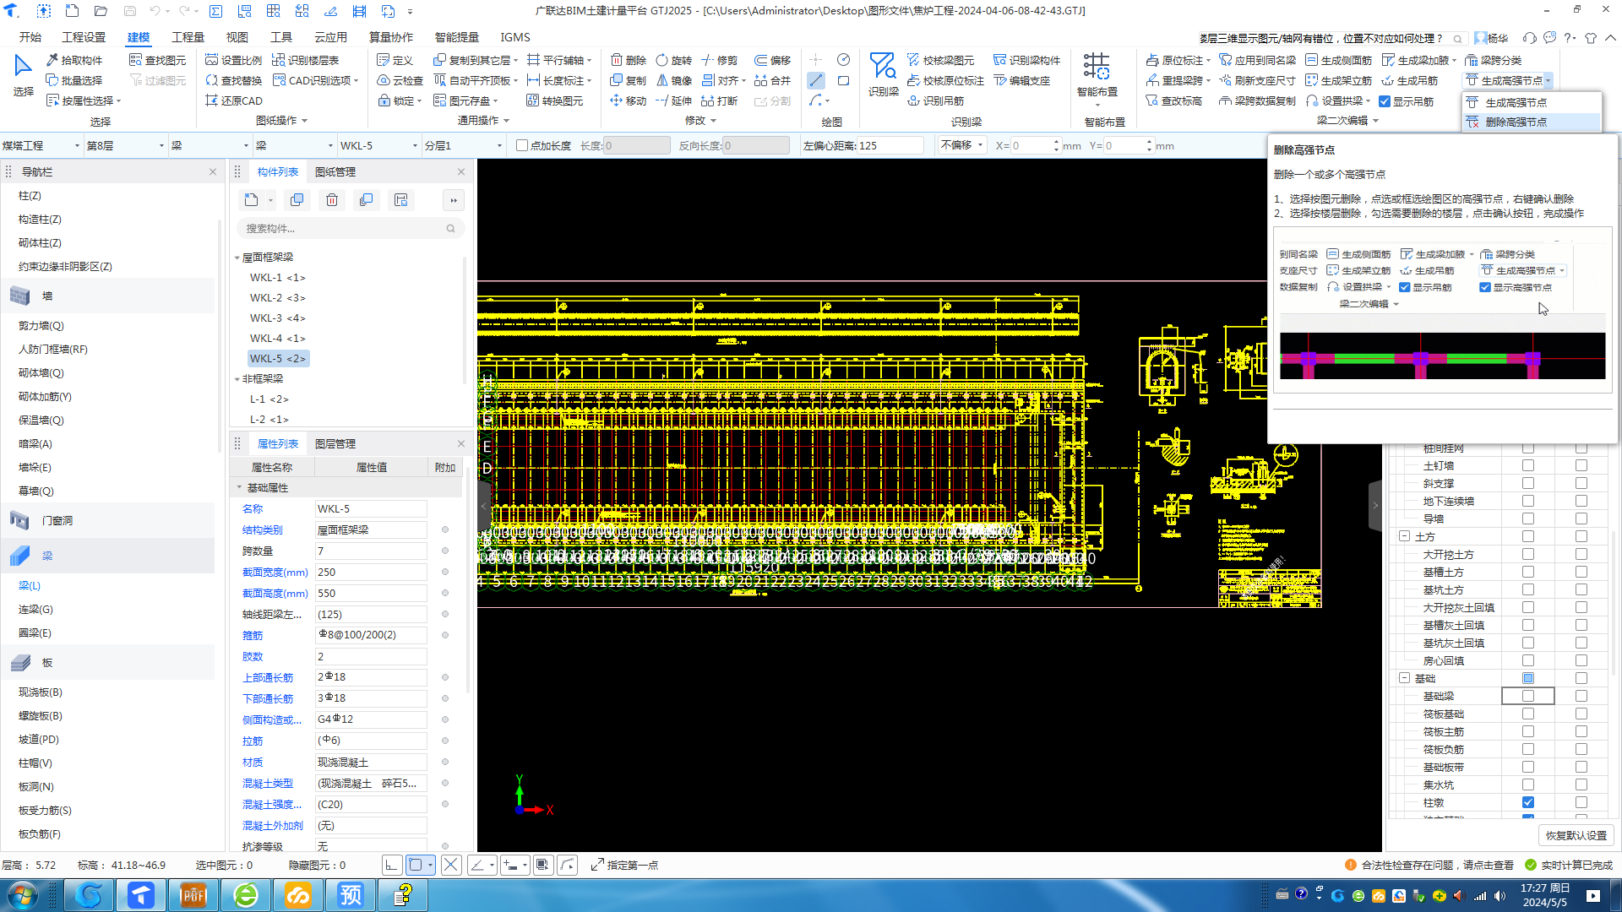Click 生成侧面筋 in ribbon

1339,60
